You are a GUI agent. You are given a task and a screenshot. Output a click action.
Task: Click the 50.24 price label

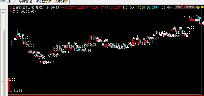(86, 51)
